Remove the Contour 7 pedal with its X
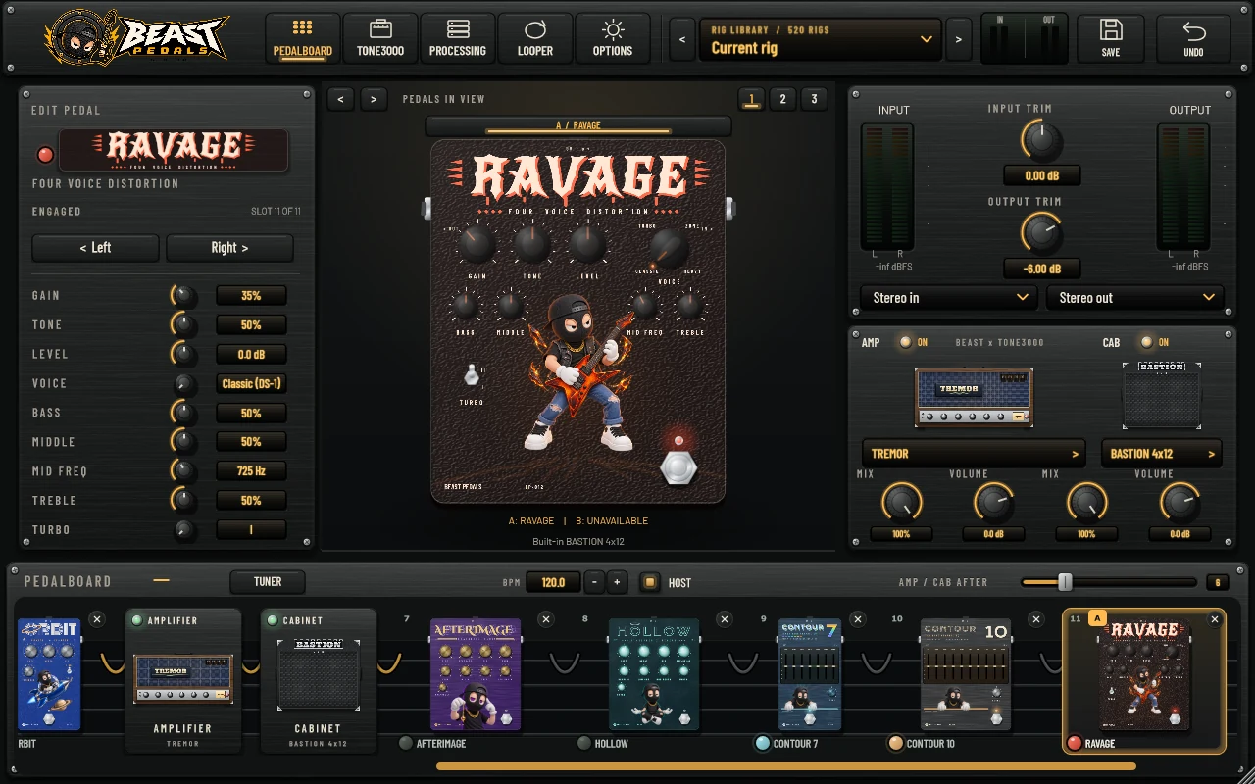The width and height of the screenshot is (1255, 784). coord(858,619)
